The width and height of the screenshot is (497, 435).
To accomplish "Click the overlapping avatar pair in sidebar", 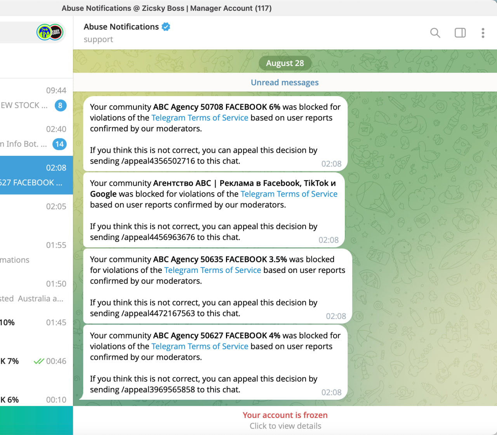I will click(x=50, y=32).
